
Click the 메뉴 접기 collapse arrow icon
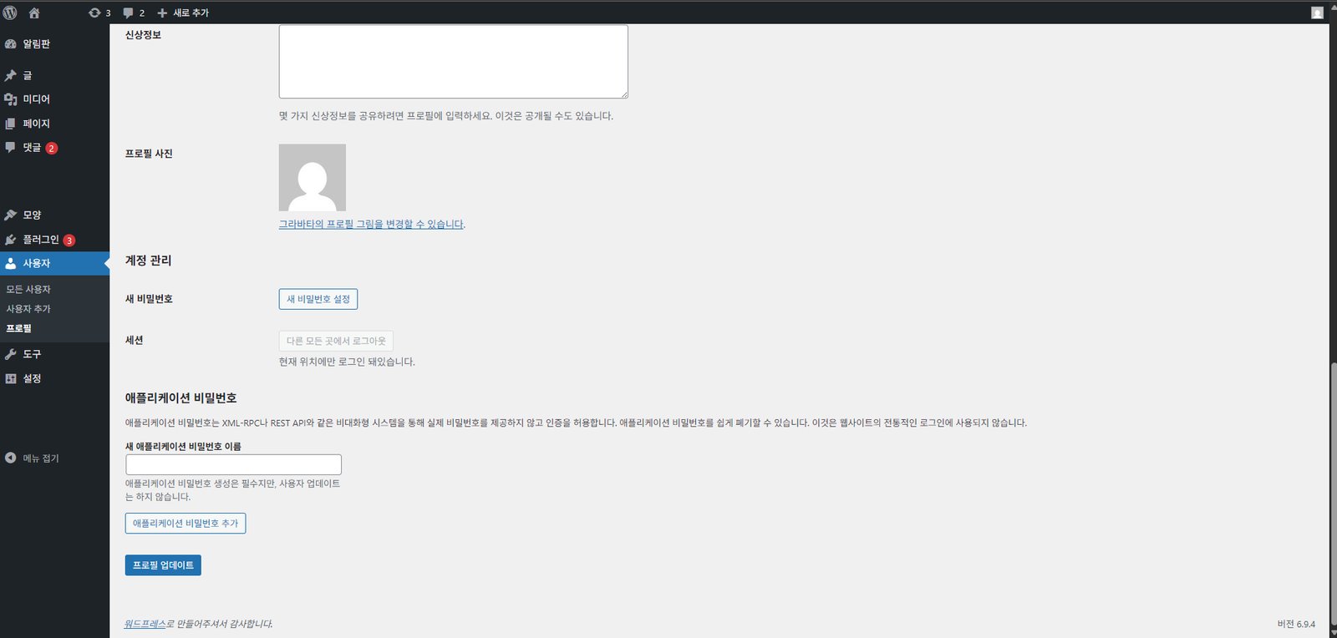click(11, 458)
